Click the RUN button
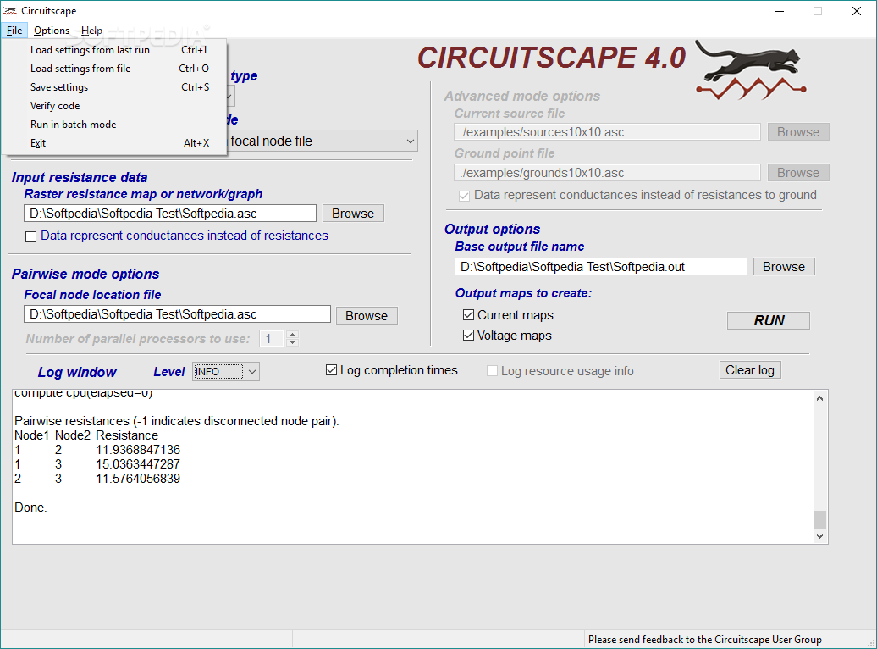This screenshot has height=649, width=877. (769, 320)
